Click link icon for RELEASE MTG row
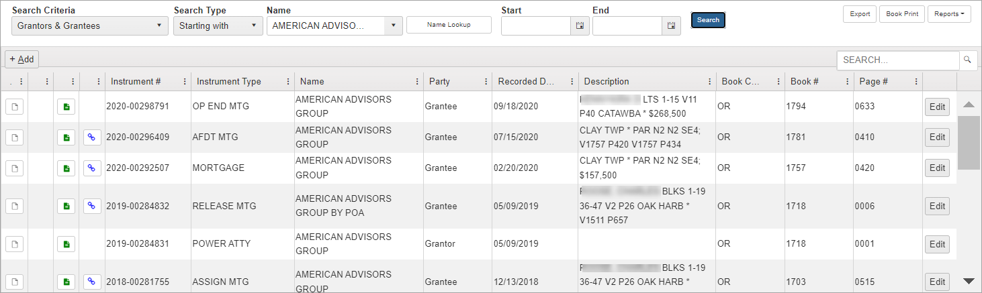 92,207
